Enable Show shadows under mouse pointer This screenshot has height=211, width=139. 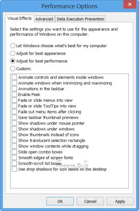pos(14,123)
